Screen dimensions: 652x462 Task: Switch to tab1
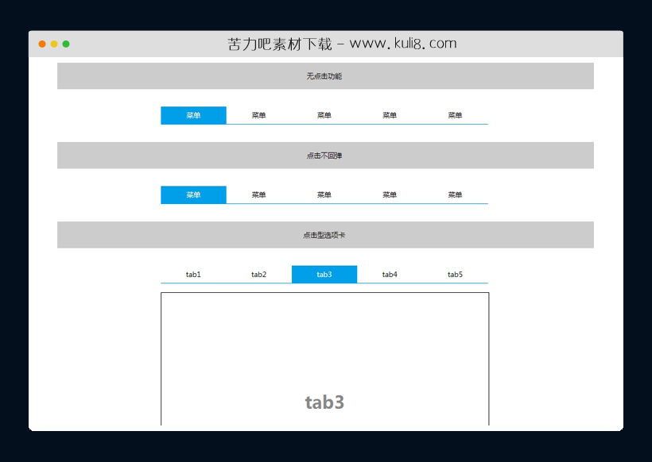(x=193, y=274)
